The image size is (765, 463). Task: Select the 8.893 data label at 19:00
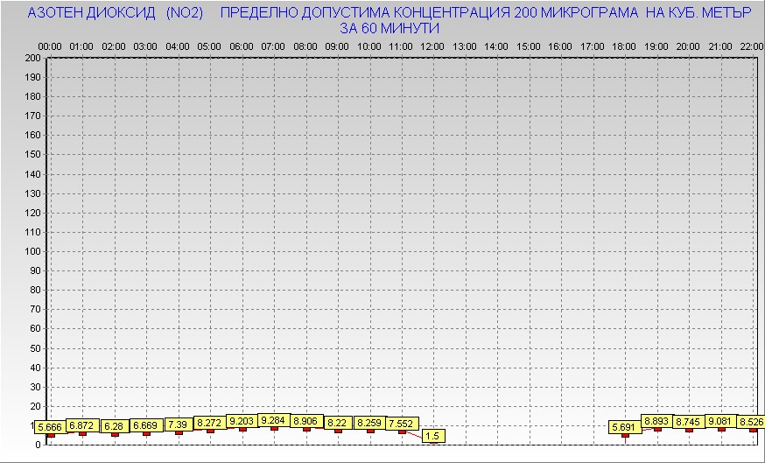[x=656, y=421]
